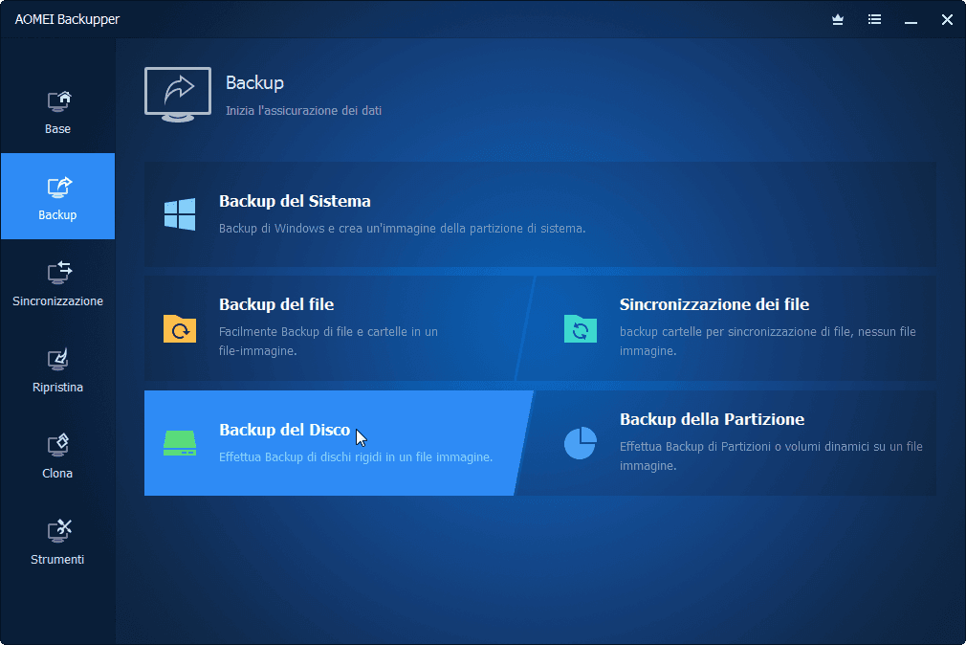This screenshot has width=966, height=645.
Task: Select Backup del Sistema option
Action: pos(539,214)
